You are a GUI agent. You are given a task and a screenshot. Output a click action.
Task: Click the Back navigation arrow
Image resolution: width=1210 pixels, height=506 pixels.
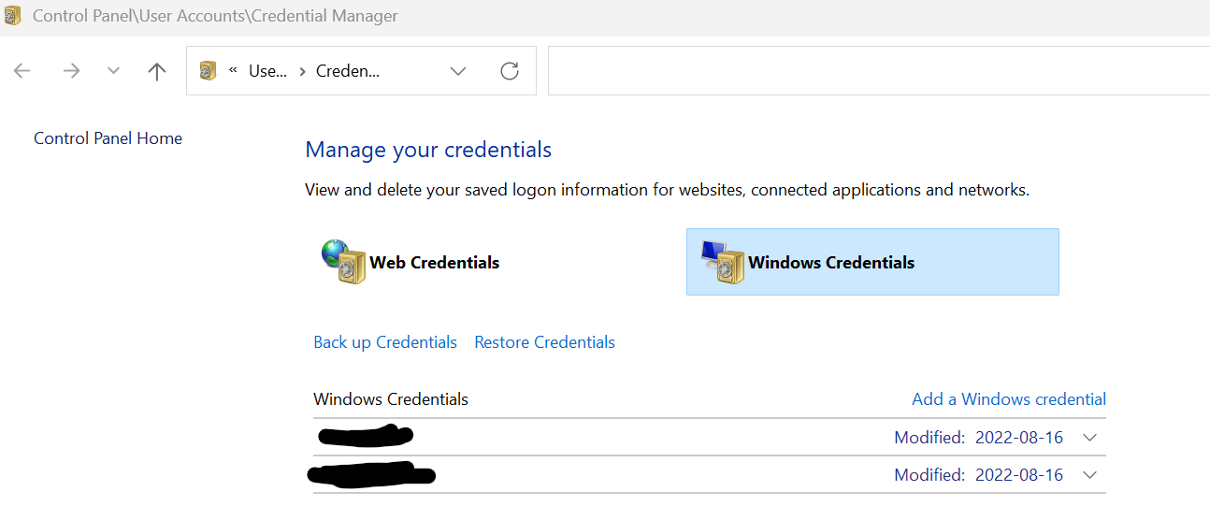click(22, 71)
